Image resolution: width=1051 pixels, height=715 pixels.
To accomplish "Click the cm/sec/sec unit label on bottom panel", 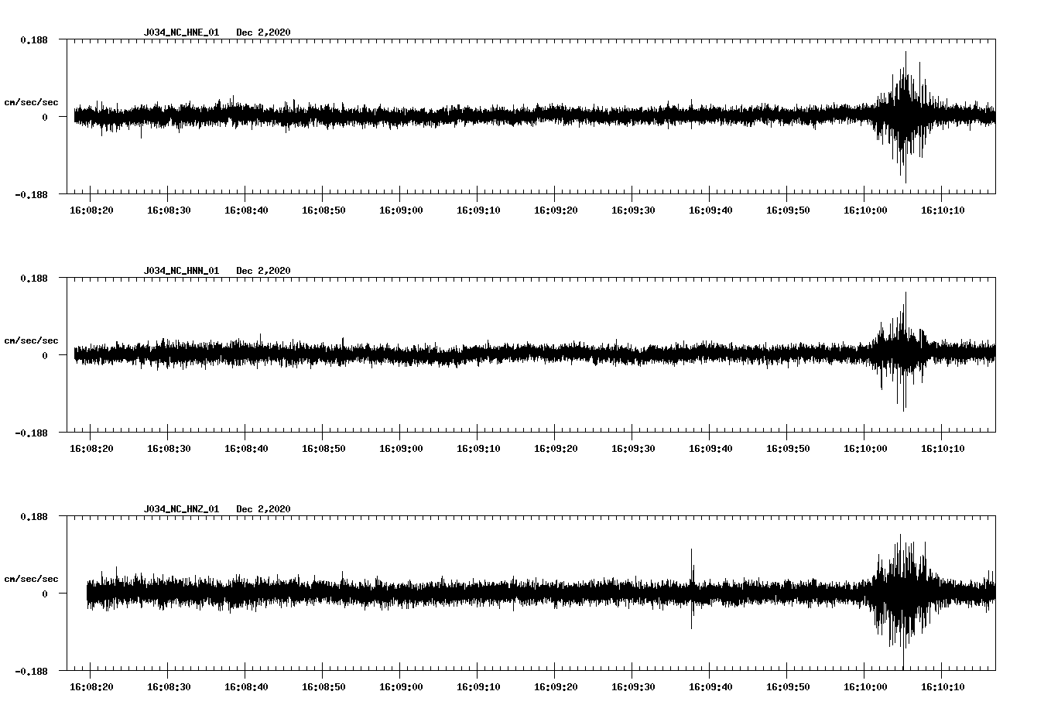I will tap(33, 580).
